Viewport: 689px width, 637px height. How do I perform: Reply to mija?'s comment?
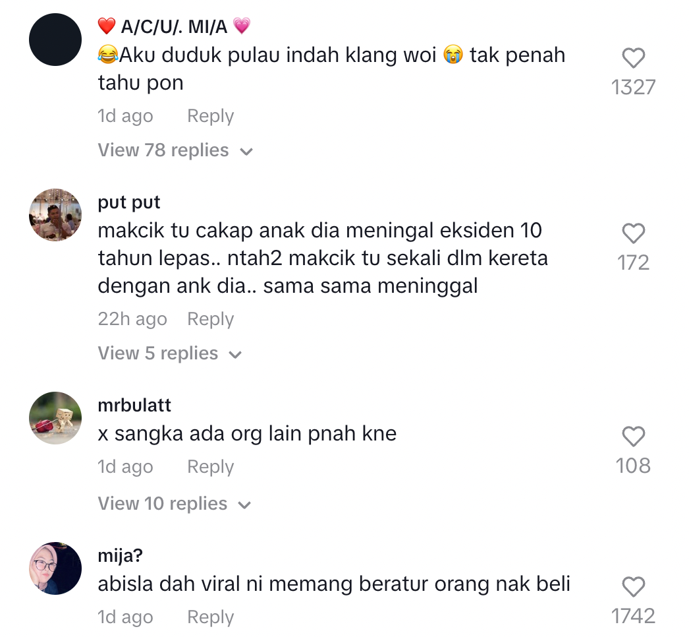pos(211,618)
